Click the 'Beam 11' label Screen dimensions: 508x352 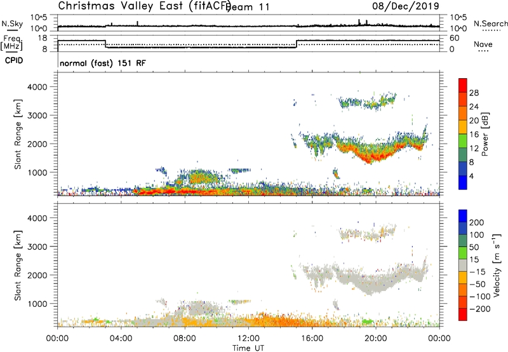click(248, 7)
